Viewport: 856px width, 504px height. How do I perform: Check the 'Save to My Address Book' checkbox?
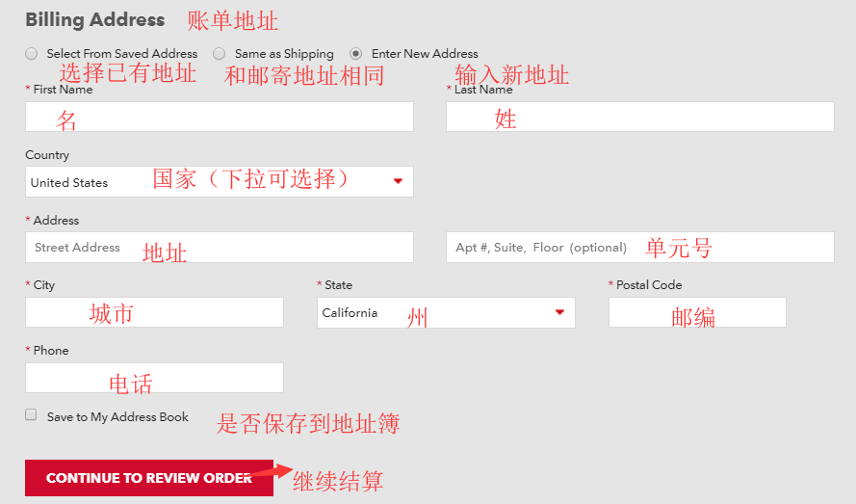click(31, 415)
